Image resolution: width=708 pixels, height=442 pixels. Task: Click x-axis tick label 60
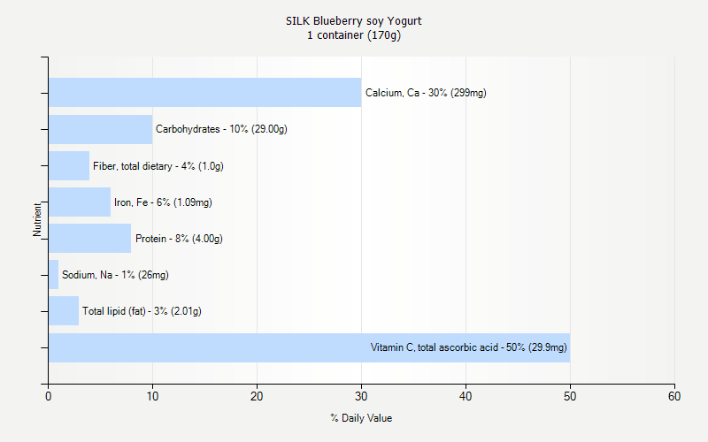coord(674,396)
